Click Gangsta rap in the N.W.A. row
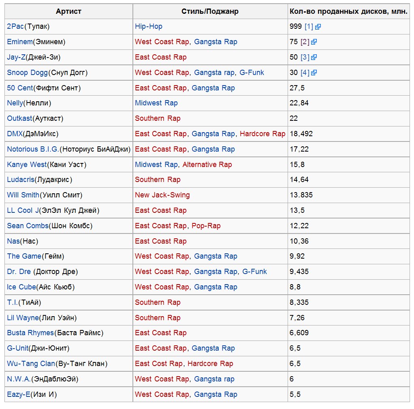Screen dimensions: 414x409 [x=214, y=379]
